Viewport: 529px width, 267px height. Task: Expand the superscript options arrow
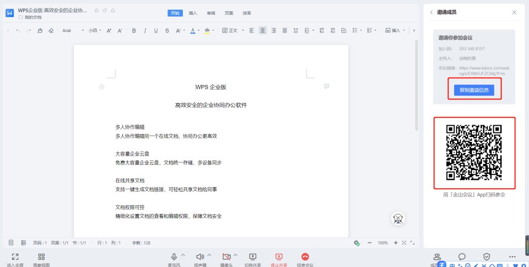coord(184,30)
